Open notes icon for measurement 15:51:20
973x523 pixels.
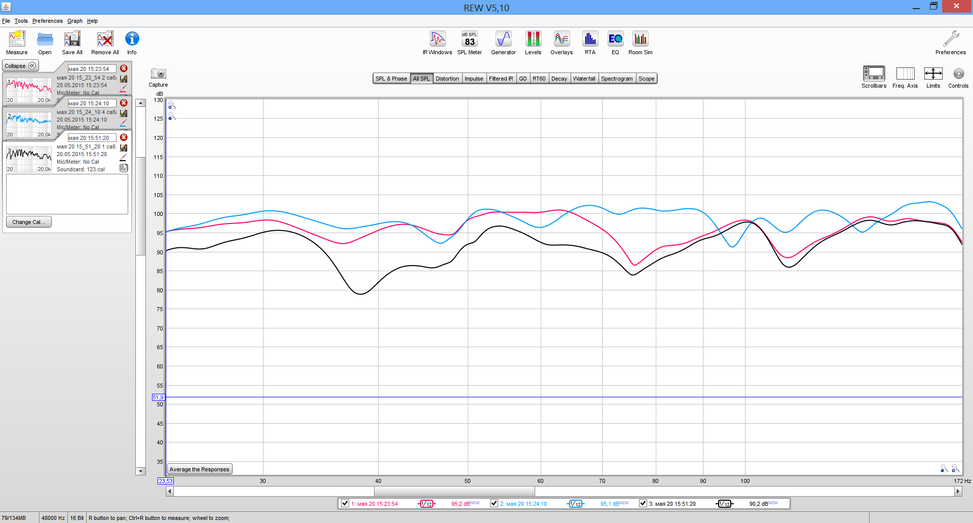[124, 168]
